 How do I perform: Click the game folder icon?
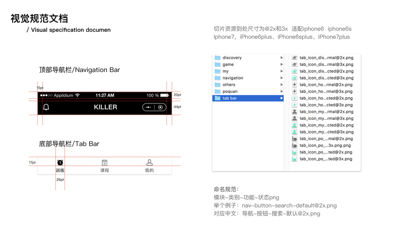[x=218, y=65]
